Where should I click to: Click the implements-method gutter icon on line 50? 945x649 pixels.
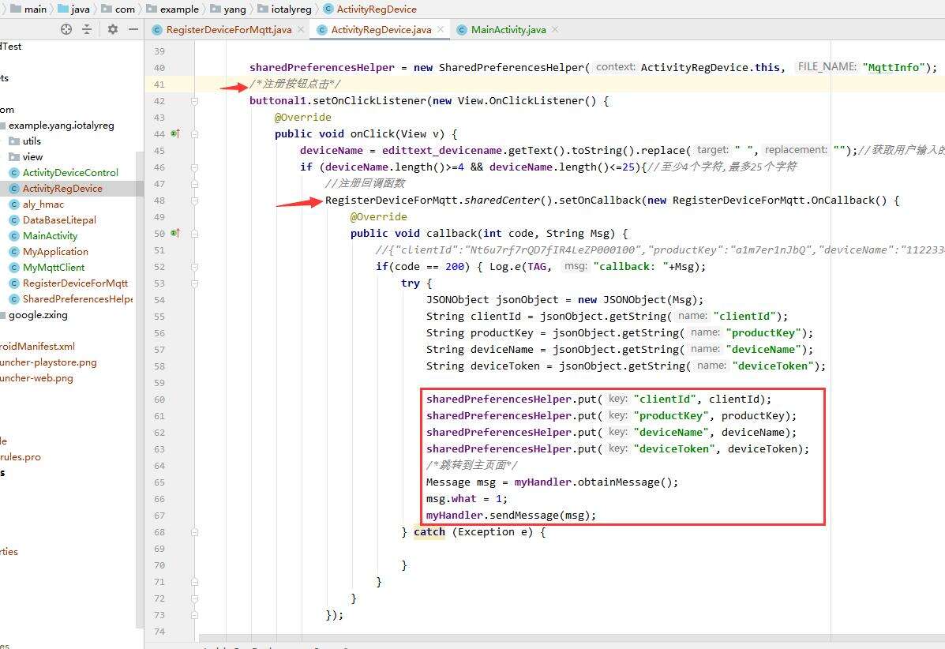point(175,234)
